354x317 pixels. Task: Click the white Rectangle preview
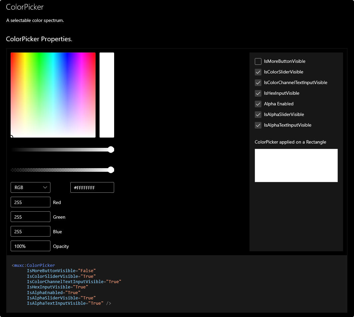[296, 165]
